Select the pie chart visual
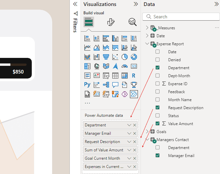Image resolution: width=220 pixels, height=174 pixels. click(125, 57)
